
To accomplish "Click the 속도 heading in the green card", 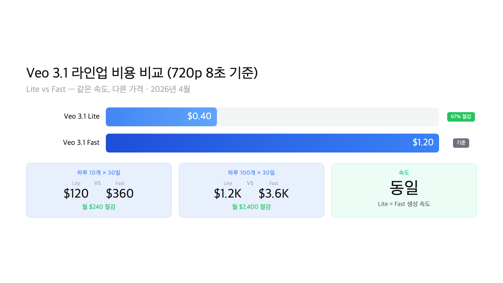I will 404,173.
